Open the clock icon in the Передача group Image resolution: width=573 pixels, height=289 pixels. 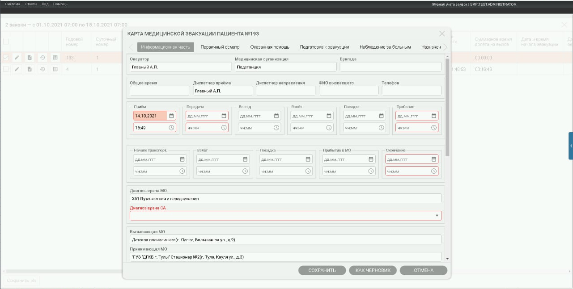coord(224,127)
